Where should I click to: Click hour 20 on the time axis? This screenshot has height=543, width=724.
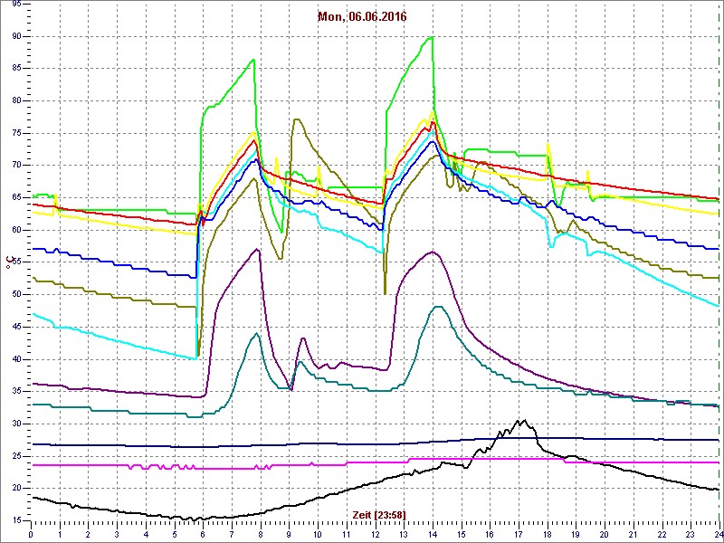click(x=604, y=533)
